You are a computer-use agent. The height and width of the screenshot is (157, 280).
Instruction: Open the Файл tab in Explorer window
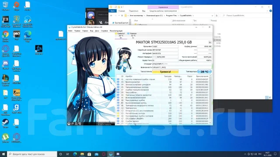click(x=112, y=11)
